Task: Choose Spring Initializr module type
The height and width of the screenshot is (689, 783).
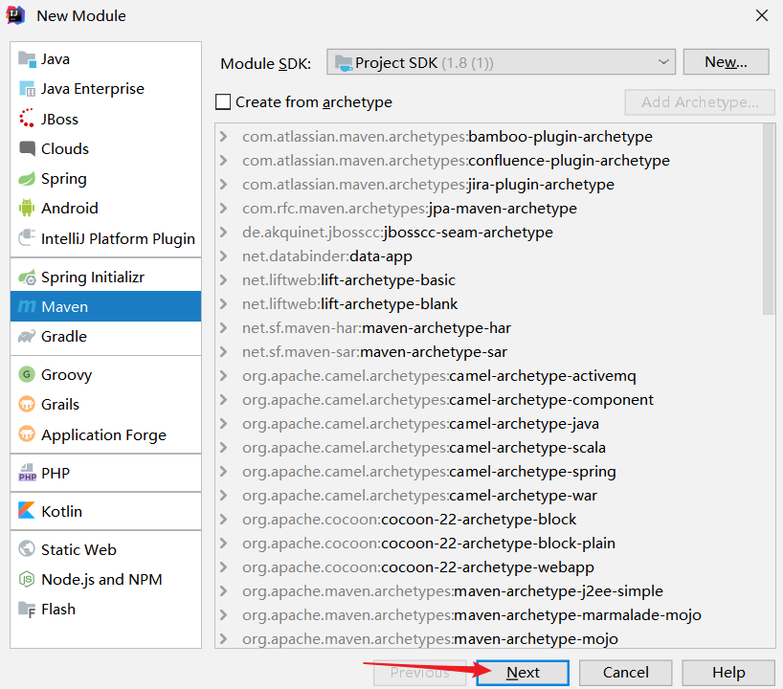Action: (92, 278)
